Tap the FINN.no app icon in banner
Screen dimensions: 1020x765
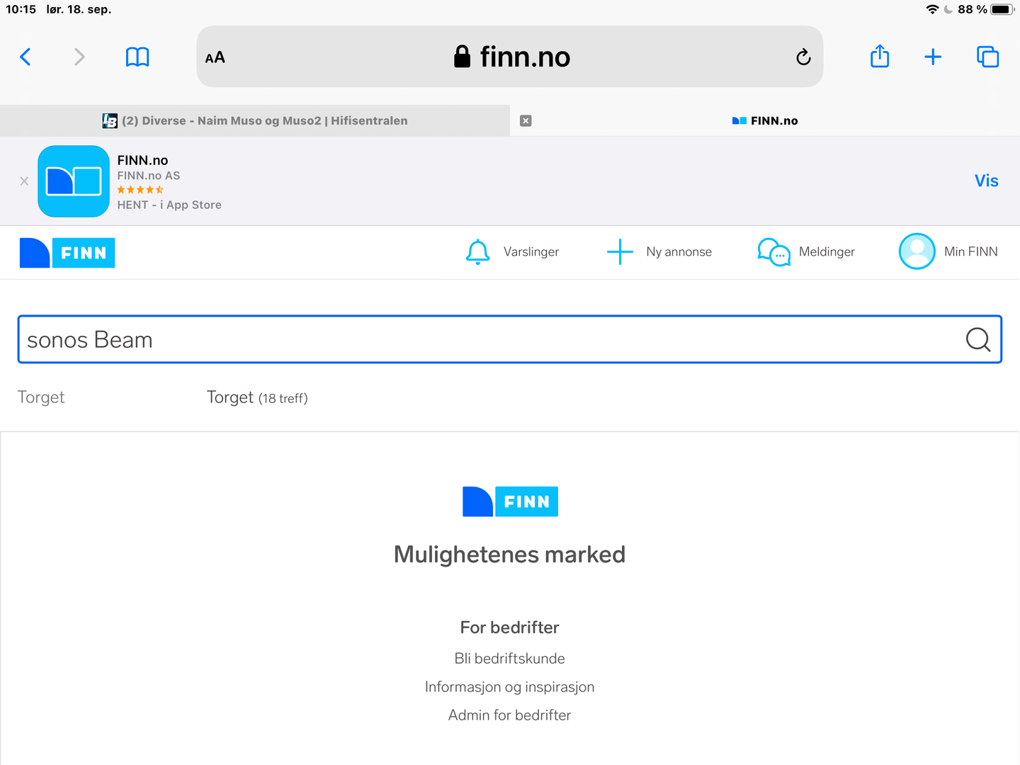click(x=74, y=181)
